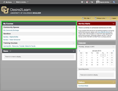Screen dimensions: 118x91
Task: Go to My Home
Action: point(9,2)
